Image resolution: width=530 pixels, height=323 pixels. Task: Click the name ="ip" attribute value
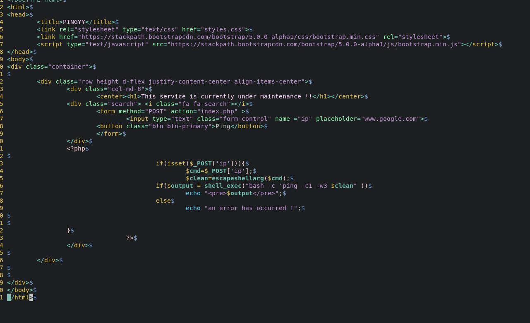pyautogui.click(x=305, y=119)
